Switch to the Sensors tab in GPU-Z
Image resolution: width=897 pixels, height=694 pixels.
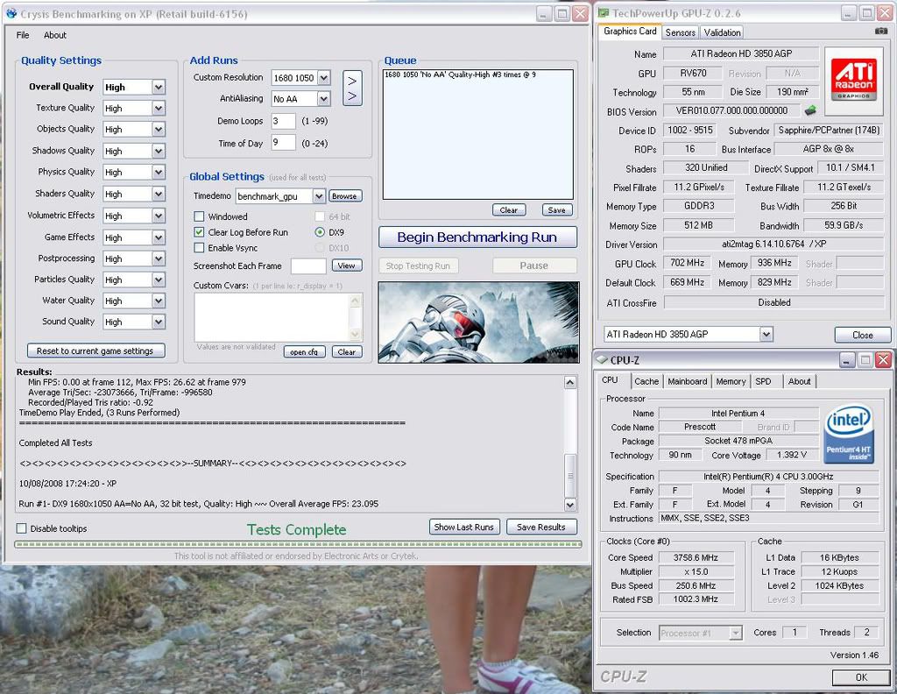tap(680, 32)
